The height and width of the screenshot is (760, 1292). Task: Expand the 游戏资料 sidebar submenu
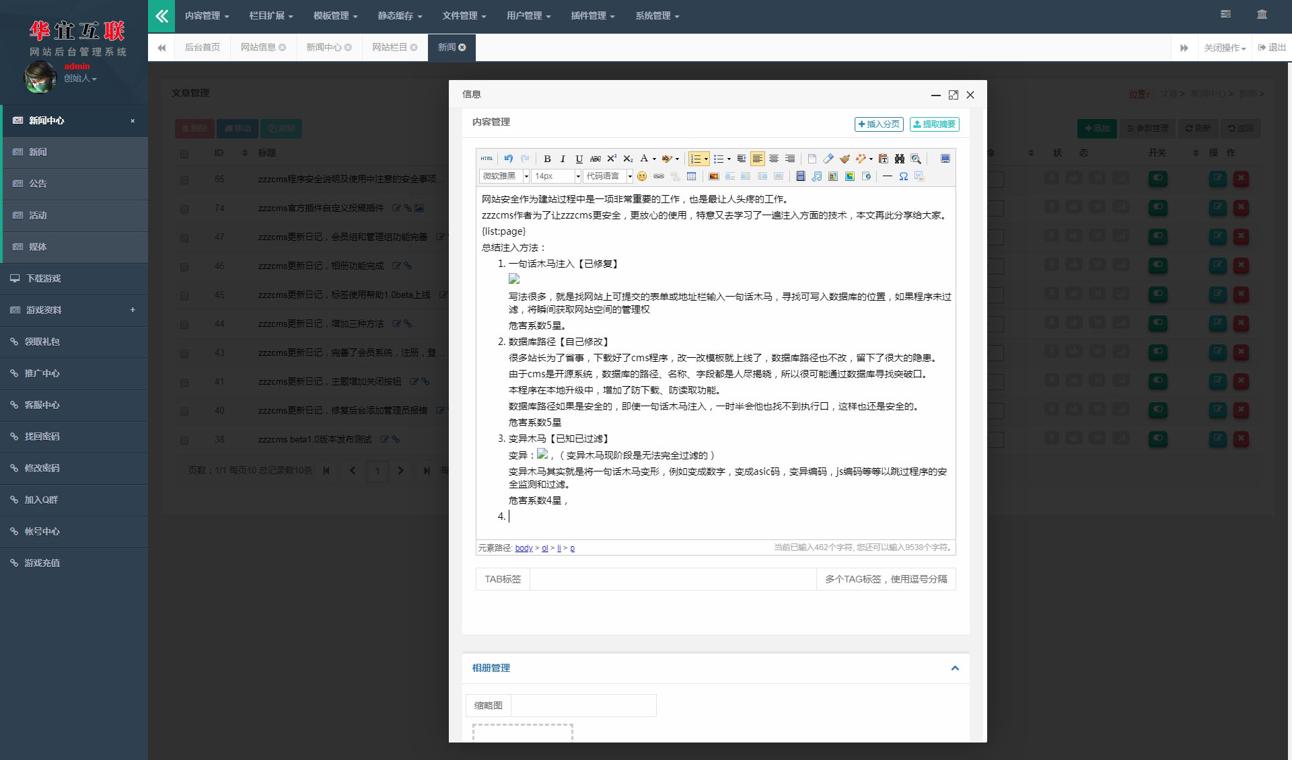(x=133, y=310)
